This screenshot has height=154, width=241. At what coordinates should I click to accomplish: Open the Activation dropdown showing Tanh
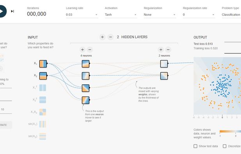pyautogui.click(x=121, y=14)
